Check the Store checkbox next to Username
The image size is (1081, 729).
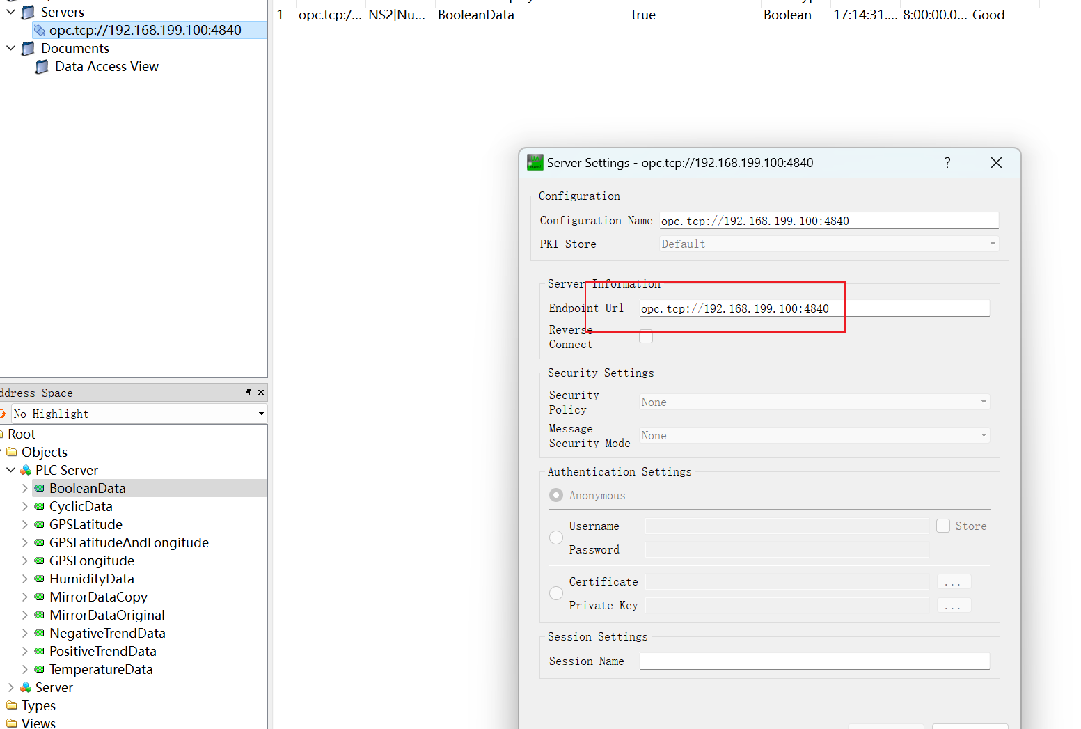click(943, 526)
